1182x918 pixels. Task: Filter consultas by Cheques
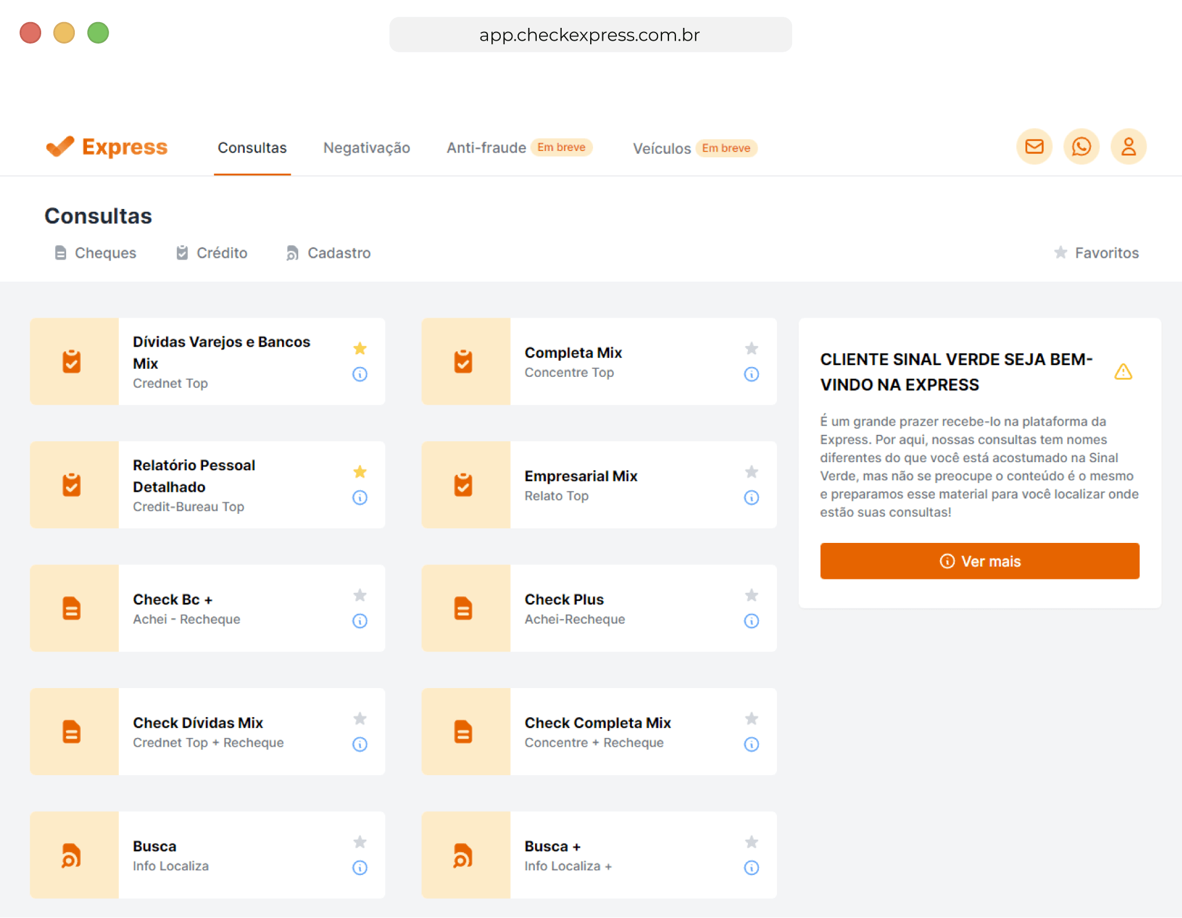[95, 253]
